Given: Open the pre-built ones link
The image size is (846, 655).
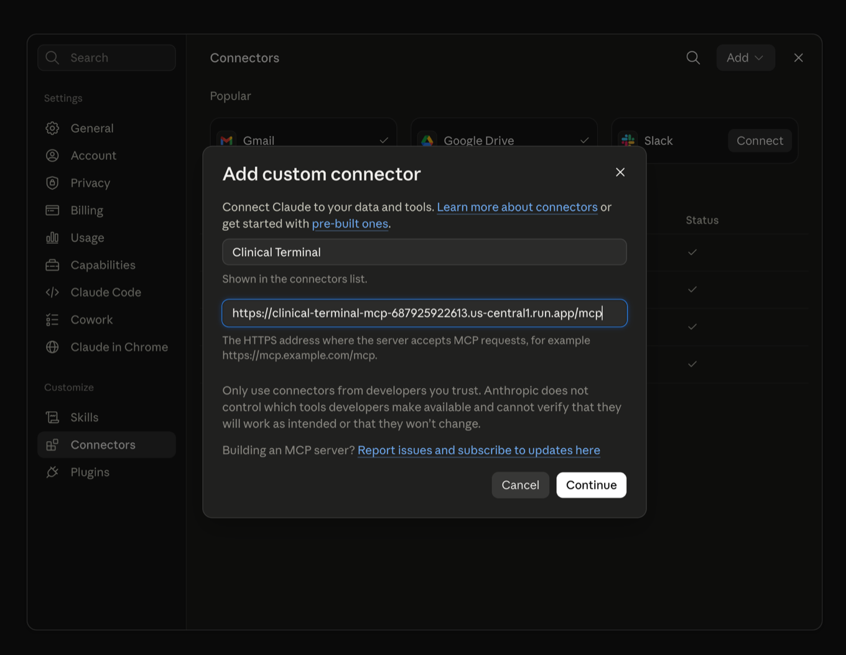Looking at the screenshot, I should tap(350, 224).
